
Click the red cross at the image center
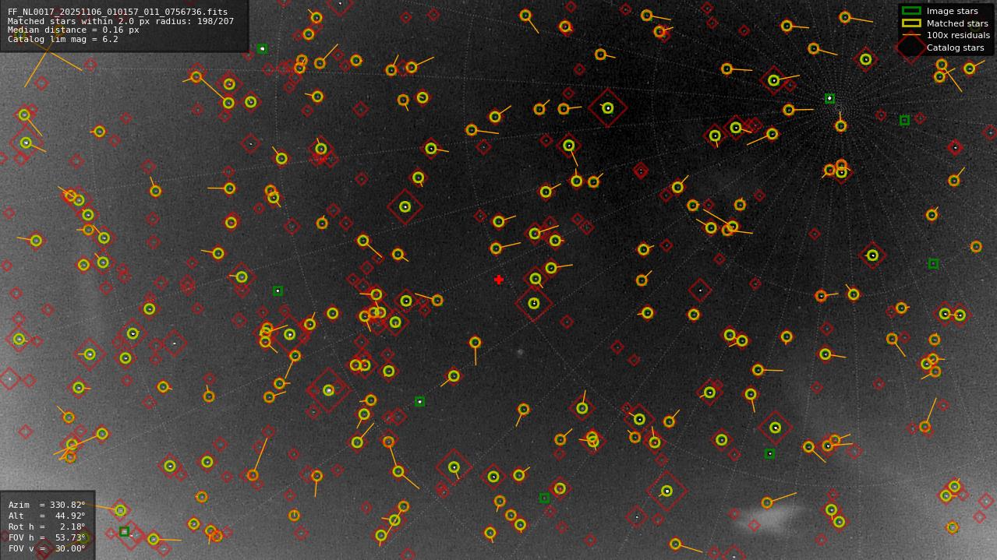(499, 280)
